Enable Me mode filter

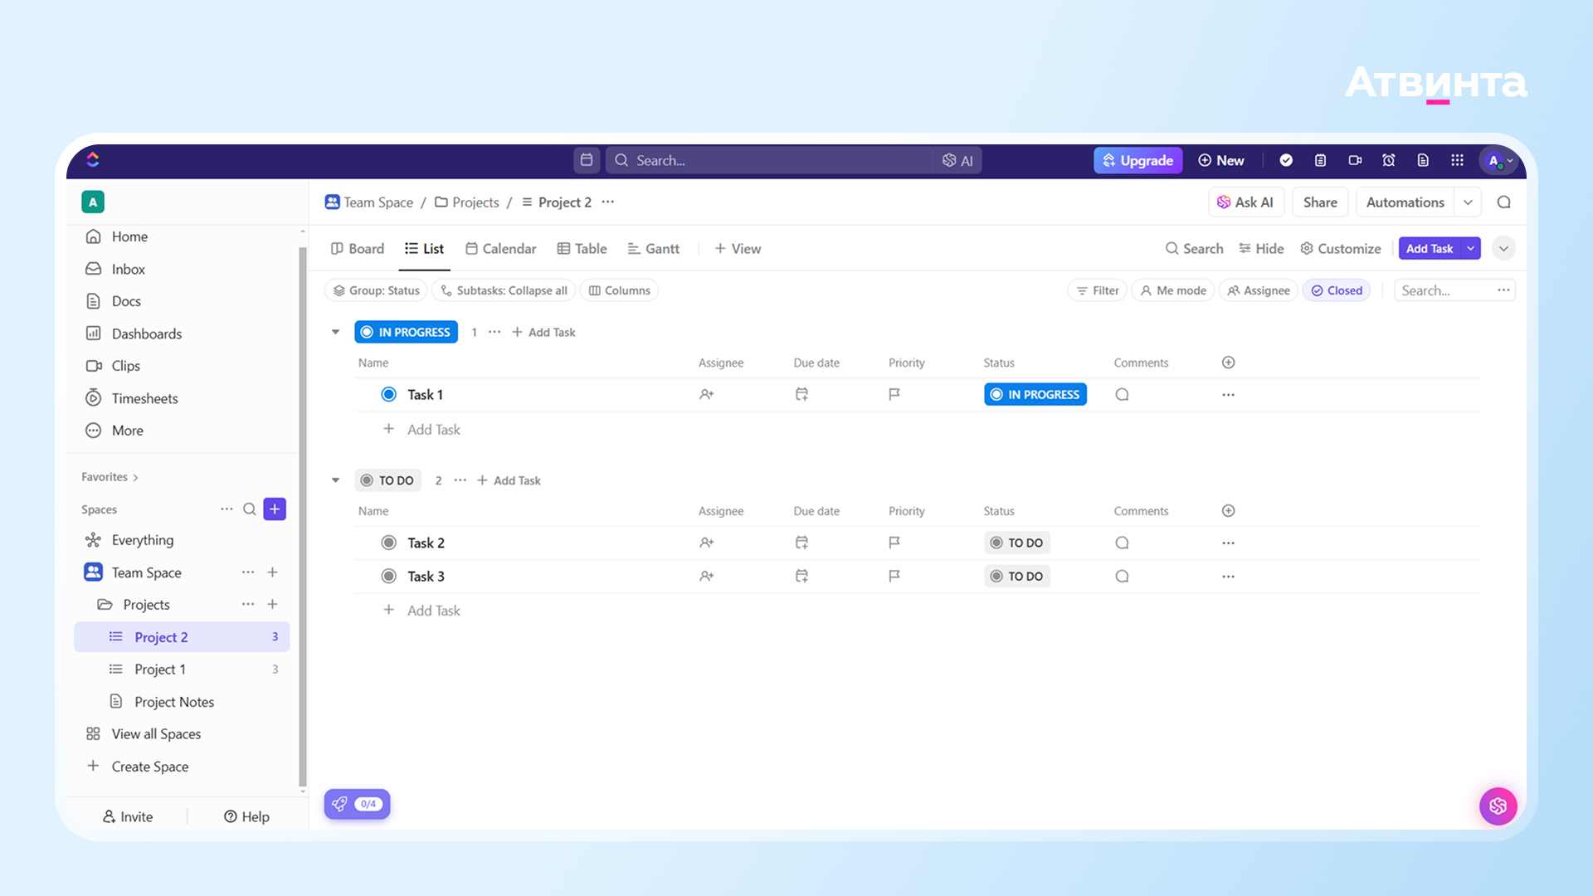point(1173,290)
